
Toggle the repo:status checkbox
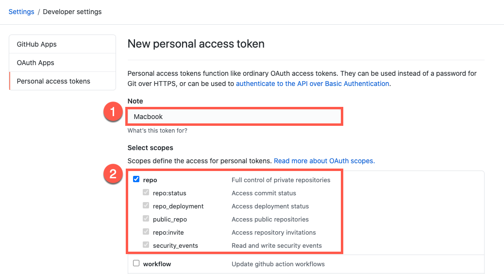click(x=146, y=192)
